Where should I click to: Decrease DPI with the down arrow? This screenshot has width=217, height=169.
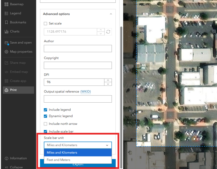[108, 84]
